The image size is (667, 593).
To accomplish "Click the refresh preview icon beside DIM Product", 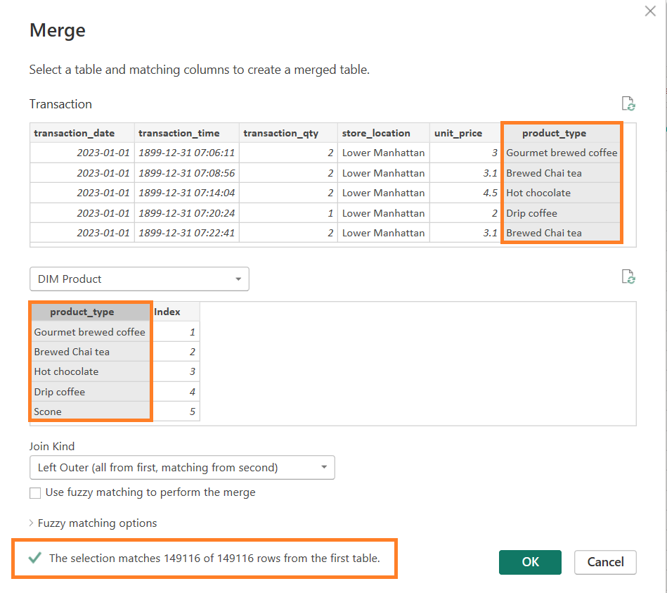I will click(628, 277).
